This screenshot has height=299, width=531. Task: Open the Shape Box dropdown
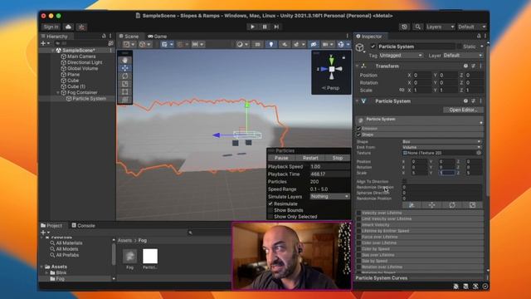441,142
